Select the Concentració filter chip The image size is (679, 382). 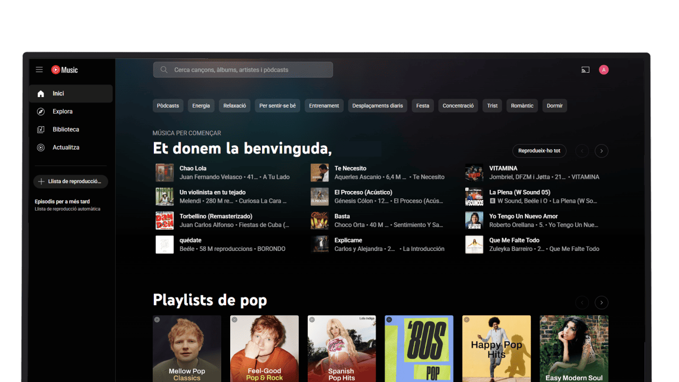pyautogui.click(x=458, y=106)
